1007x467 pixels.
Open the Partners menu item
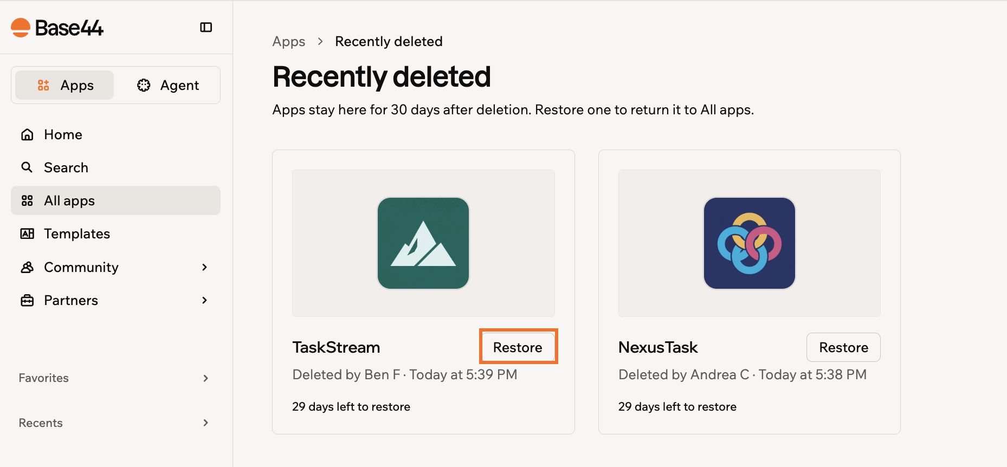[x=115, y=300]
